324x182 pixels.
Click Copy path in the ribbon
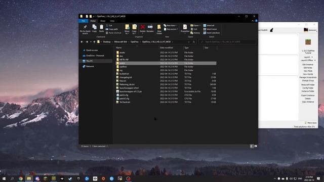(x=112, y=29)
